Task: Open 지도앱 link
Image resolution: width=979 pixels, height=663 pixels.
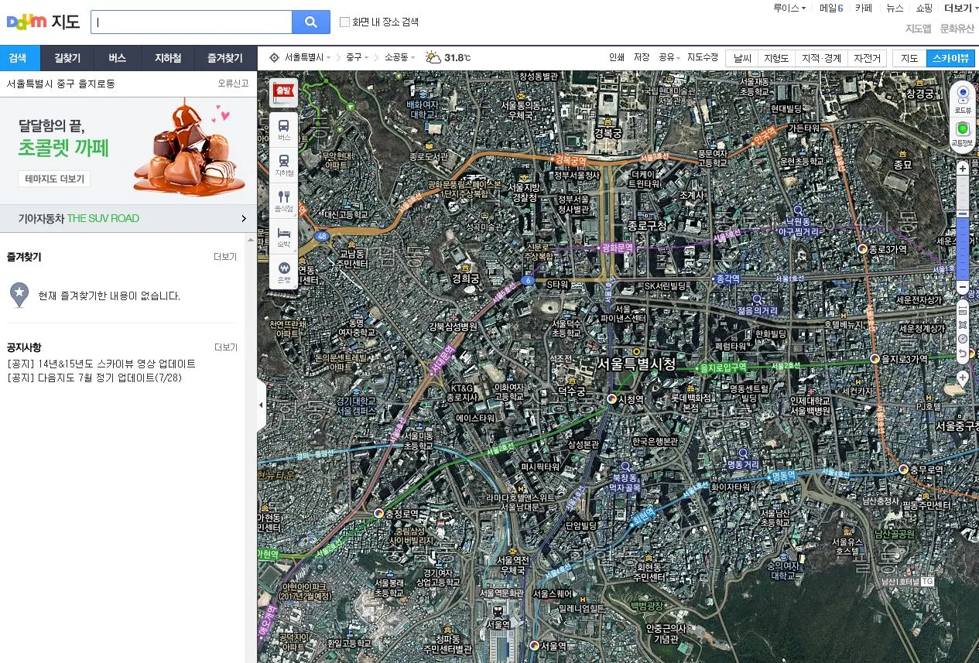Action: tap(918, 29)
